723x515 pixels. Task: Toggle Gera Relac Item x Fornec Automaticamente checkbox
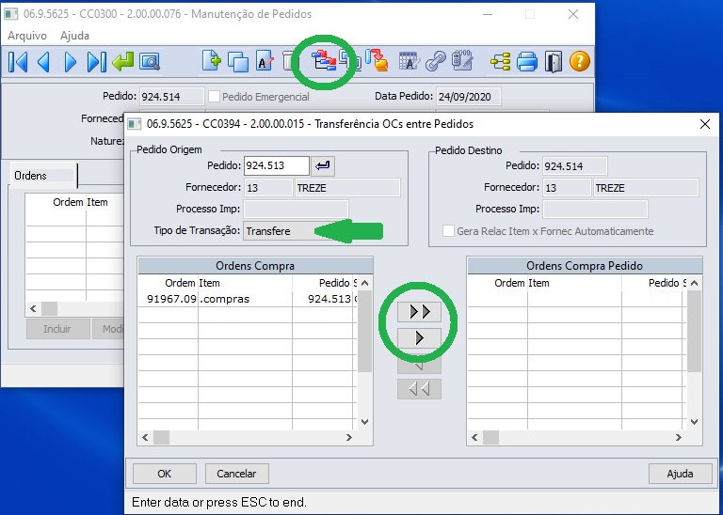point(448,231)
